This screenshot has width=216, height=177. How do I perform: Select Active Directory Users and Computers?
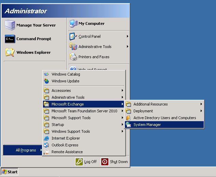164,118
